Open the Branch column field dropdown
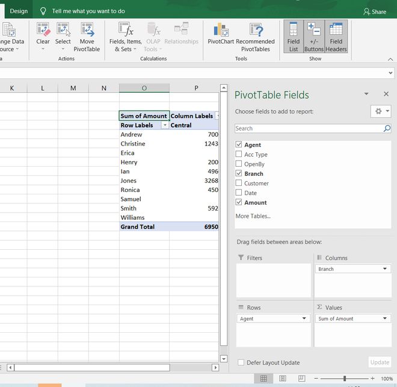Screen dimensions: 397x387 tap(384, 269)
